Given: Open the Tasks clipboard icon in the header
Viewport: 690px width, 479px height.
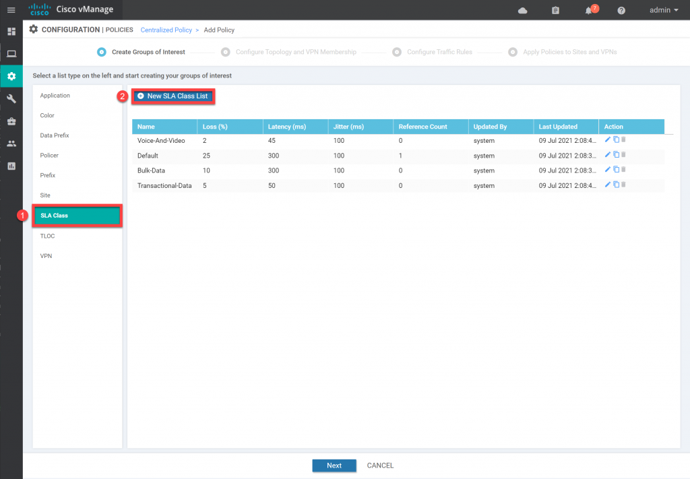Looking at the screenshot, I should [x=555, y=10].
